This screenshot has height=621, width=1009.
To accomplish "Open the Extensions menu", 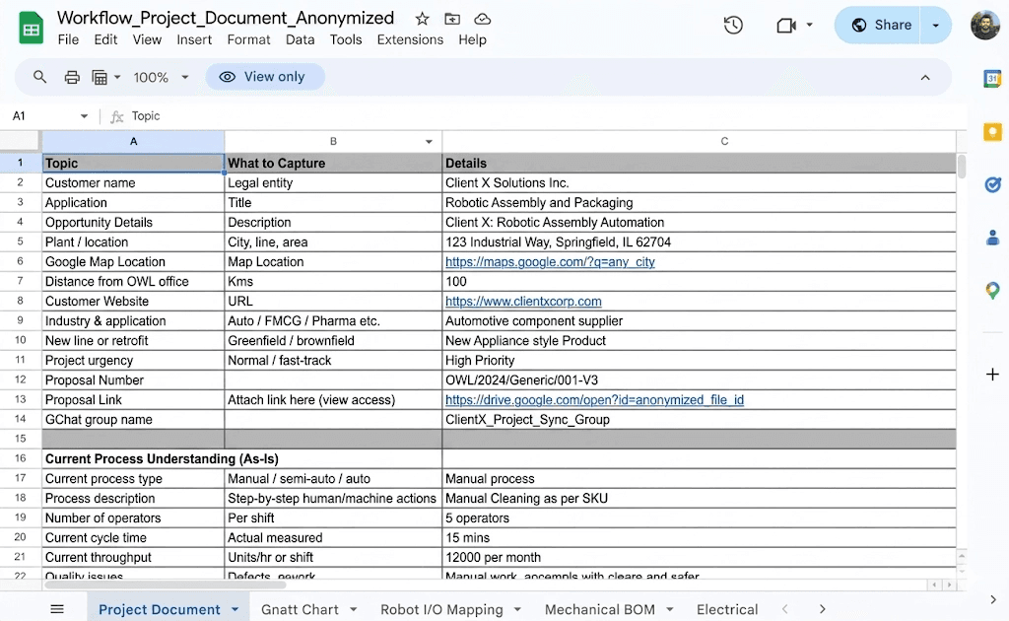I will pyautogui.click(x=410, y=39).
